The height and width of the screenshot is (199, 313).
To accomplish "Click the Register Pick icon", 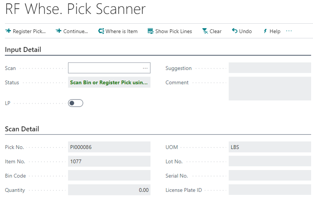I will point(8,31).
